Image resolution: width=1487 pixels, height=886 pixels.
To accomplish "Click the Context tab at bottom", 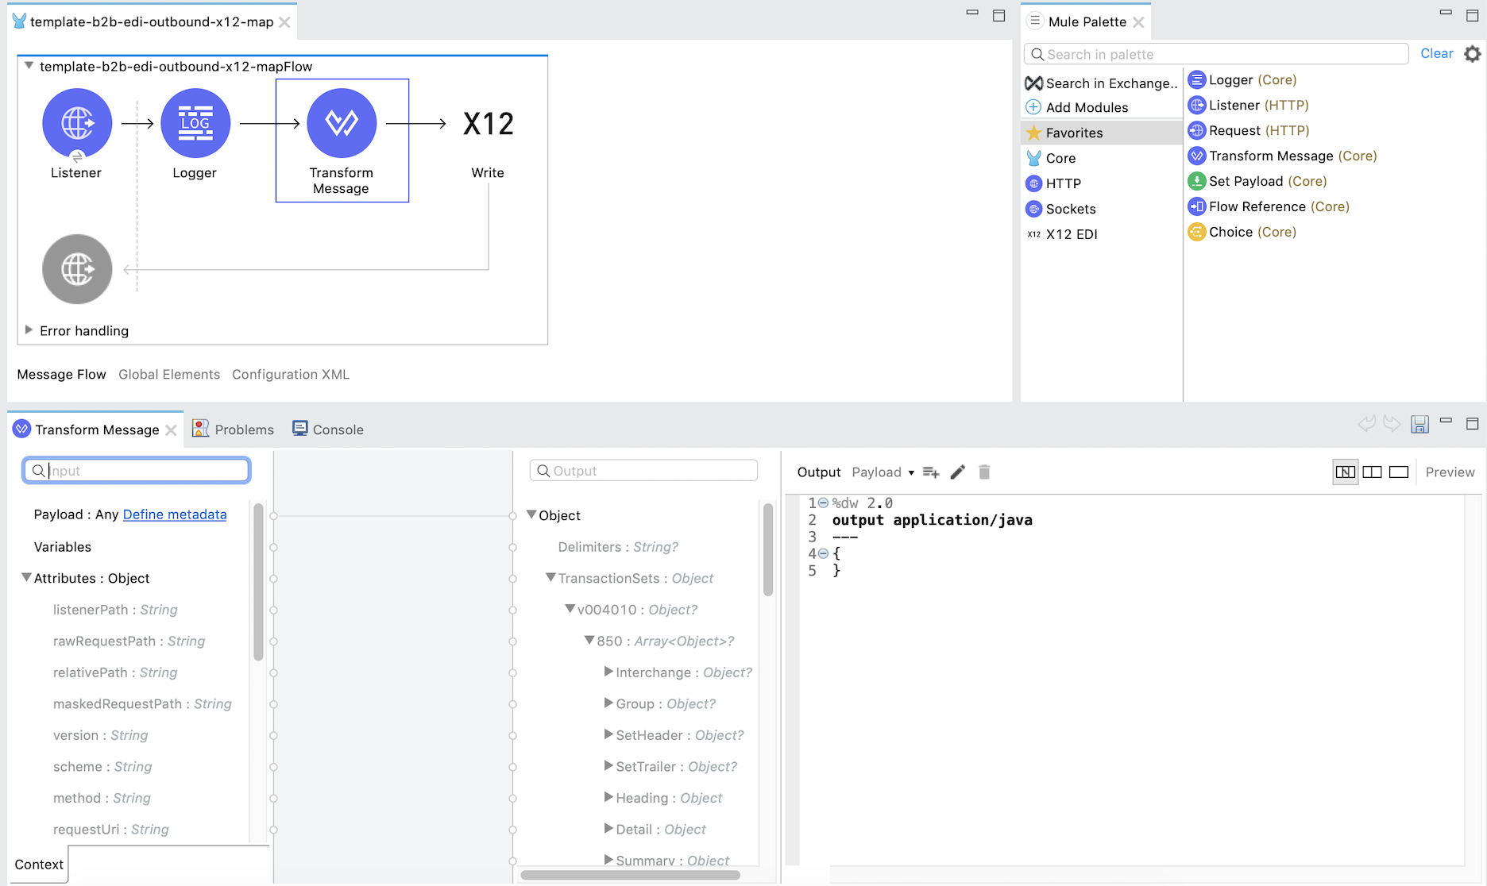I will 38,865.
